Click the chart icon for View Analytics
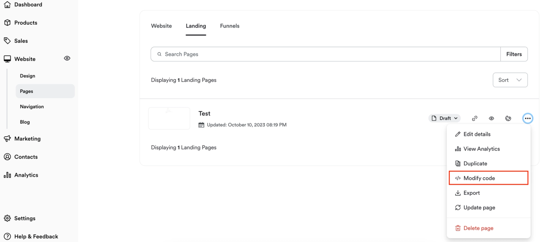 tap(458, 149)
